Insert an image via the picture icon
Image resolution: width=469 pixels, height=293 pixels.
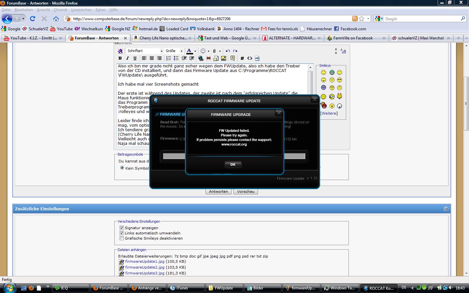coord(223,58)
